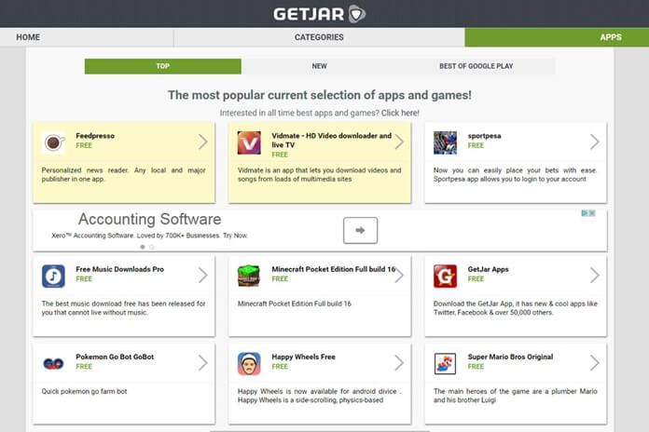Click 'Happy Wheels Free' title text
649x432 pixels.
(303, 357)
